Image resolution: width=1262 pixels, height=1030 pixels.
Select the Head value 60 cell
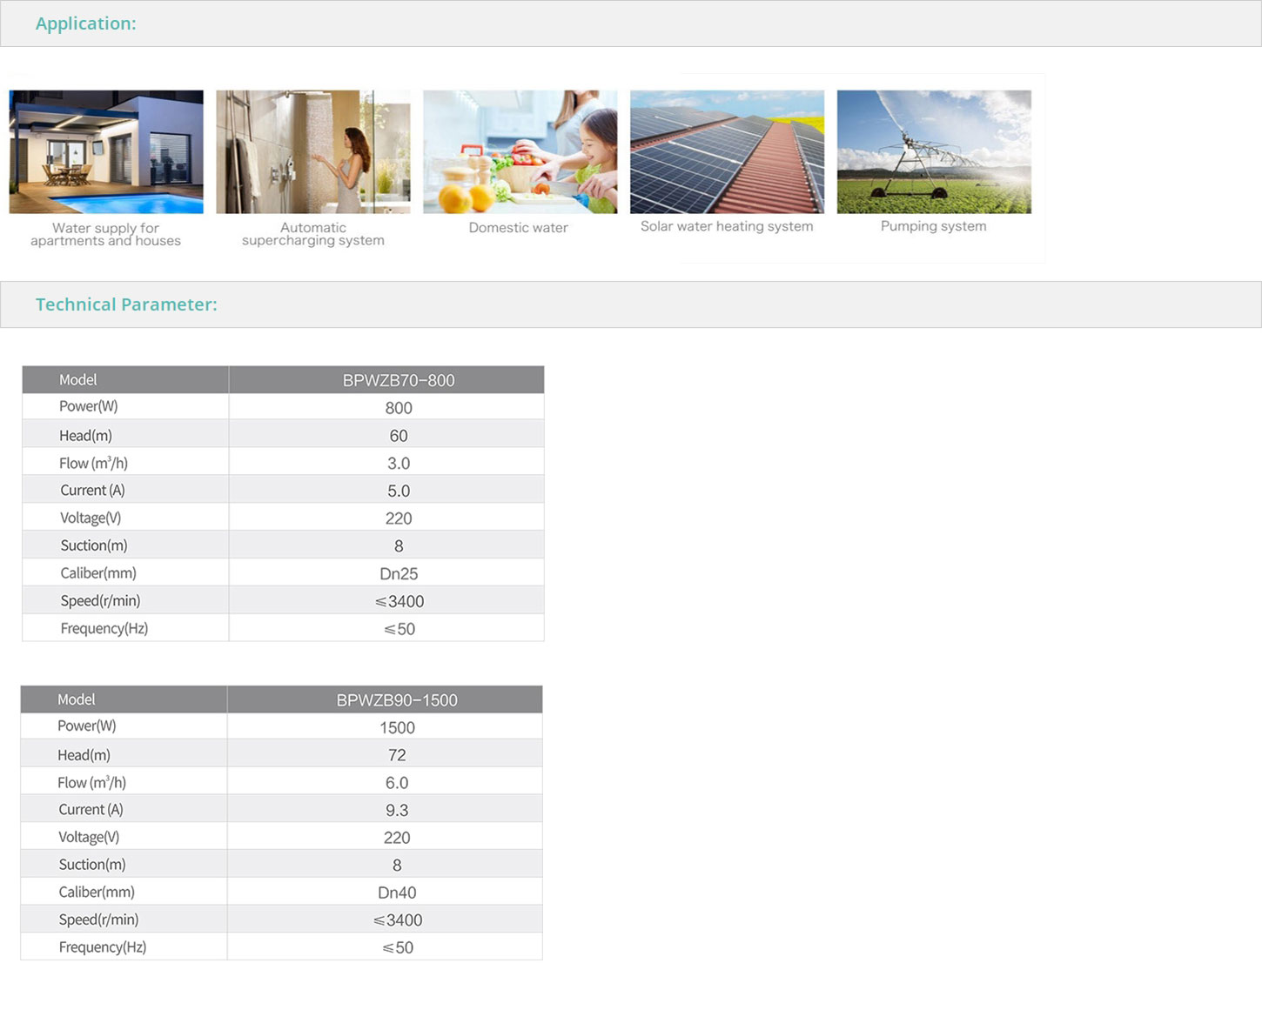click(x=386, y=435)
